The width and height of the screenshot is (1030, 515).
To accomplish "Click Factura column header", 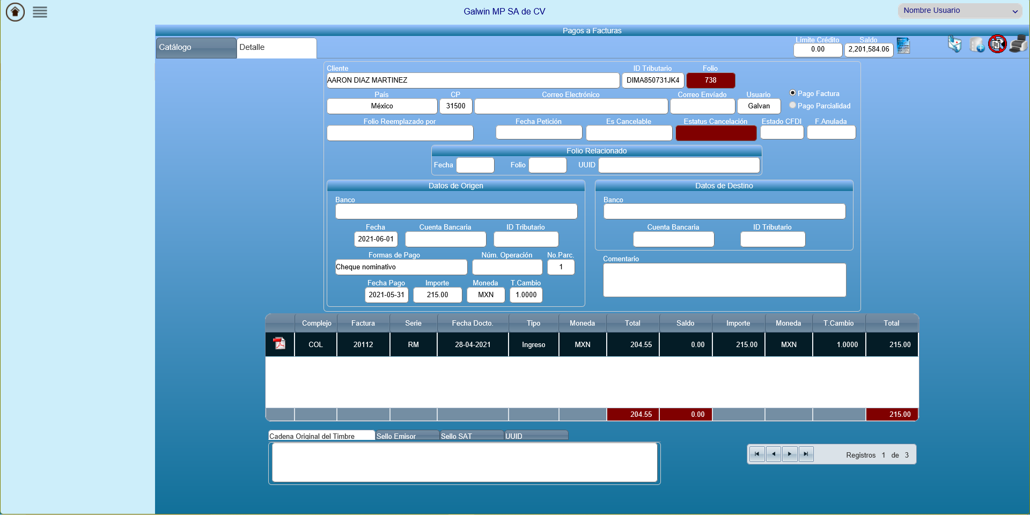I will click(363, 323).
